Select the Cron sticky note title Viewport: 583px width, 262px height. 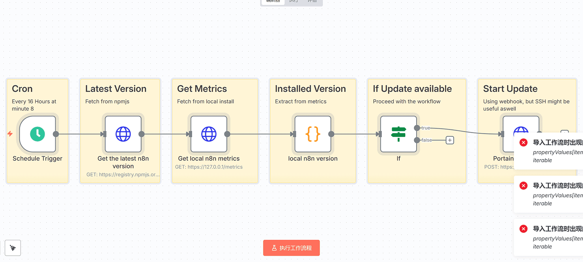click(22, 89)
